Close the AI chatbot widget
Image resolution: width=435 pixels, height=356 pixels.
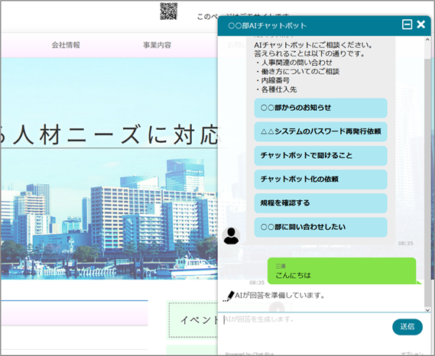[x=420, y=24]
